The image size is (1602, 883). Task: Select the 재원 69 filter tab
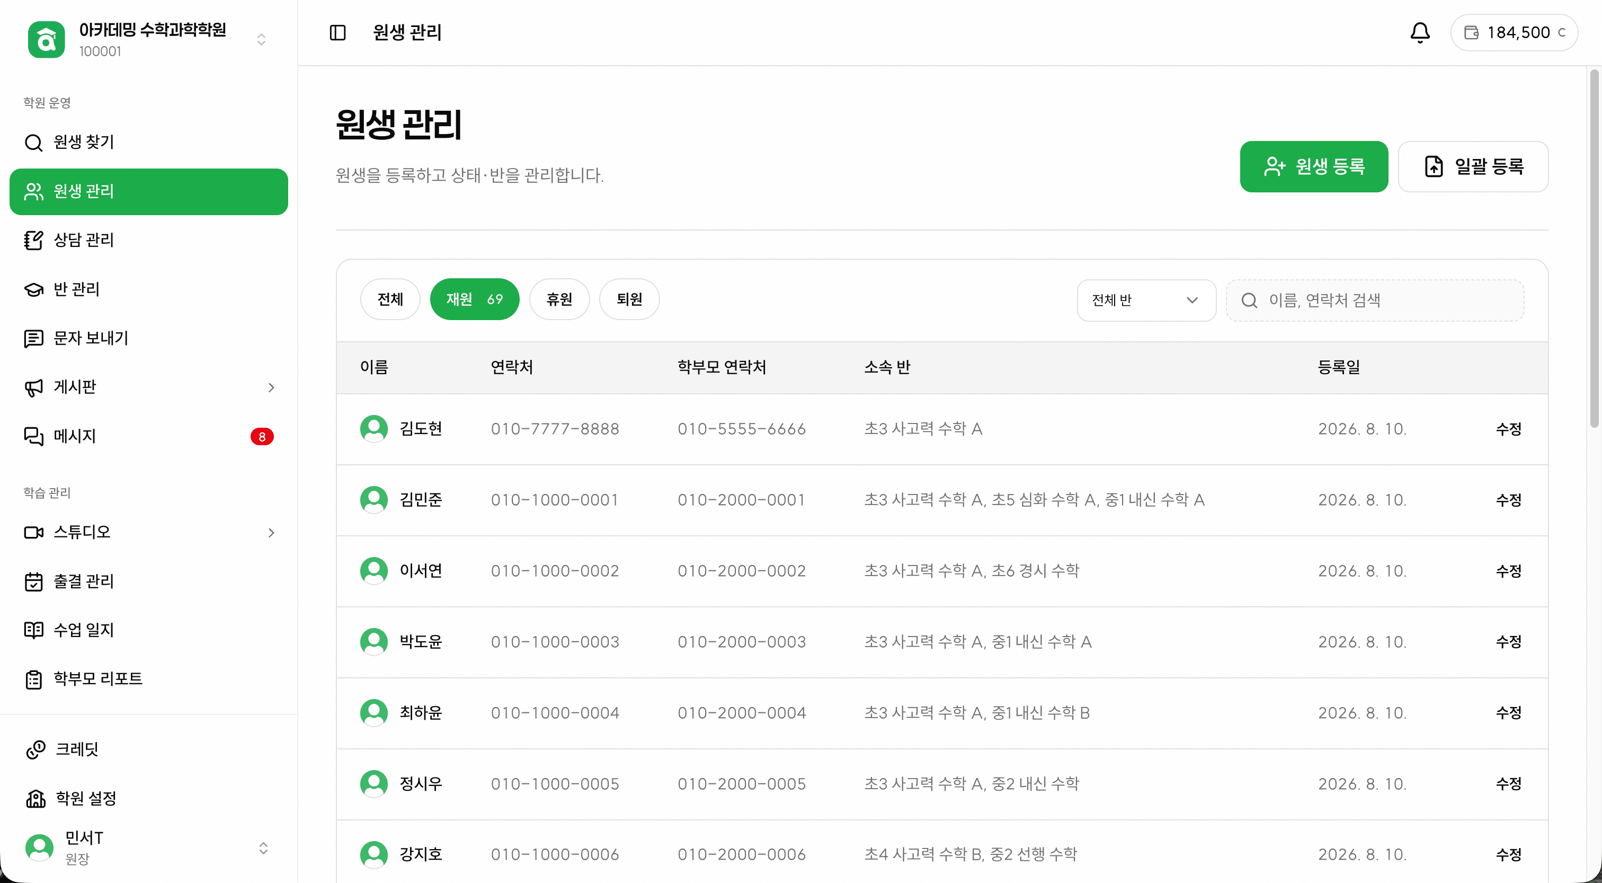pyautogui.click(x=475, y=299)
